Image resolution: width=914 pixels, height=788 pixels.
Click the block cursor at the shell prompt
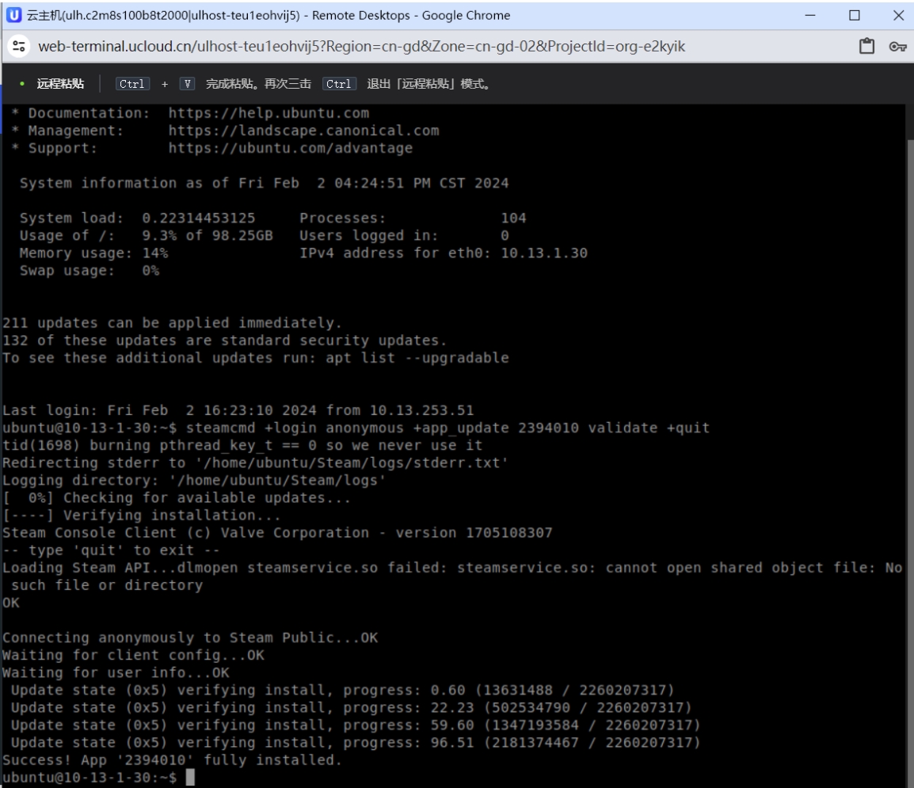190,777
